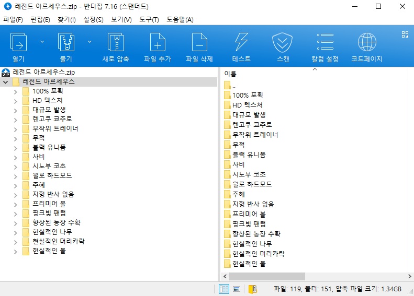
Task: Click the yellow archive icon in status bar
Action: tap(253, 289)
